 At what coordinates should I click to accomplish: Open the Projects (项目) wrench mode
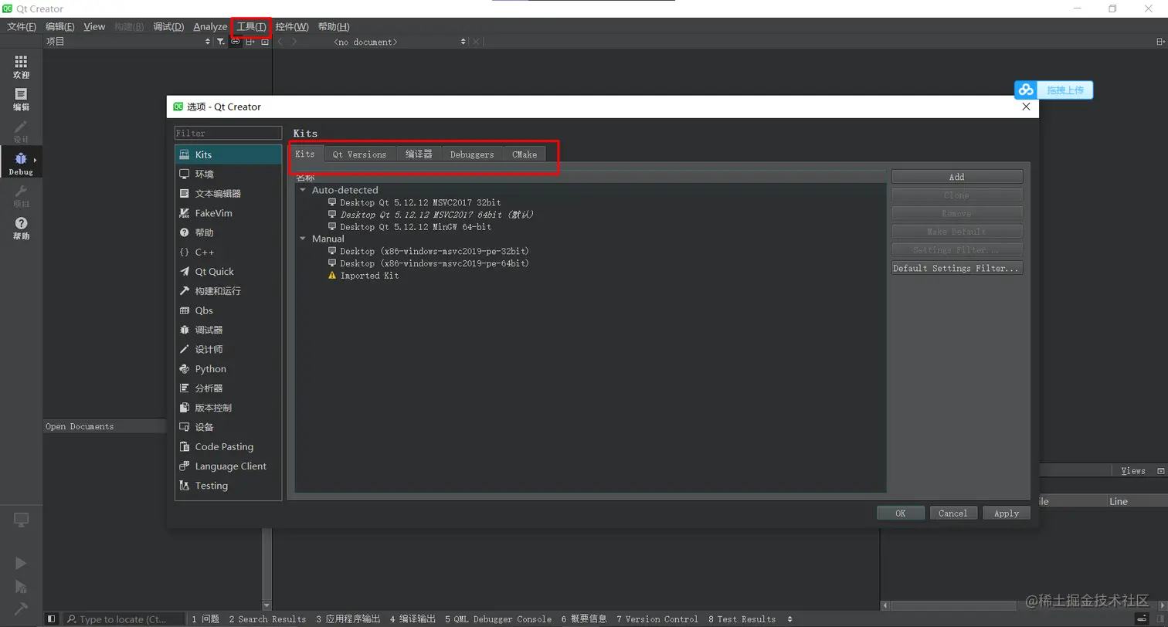pos(21,196)
